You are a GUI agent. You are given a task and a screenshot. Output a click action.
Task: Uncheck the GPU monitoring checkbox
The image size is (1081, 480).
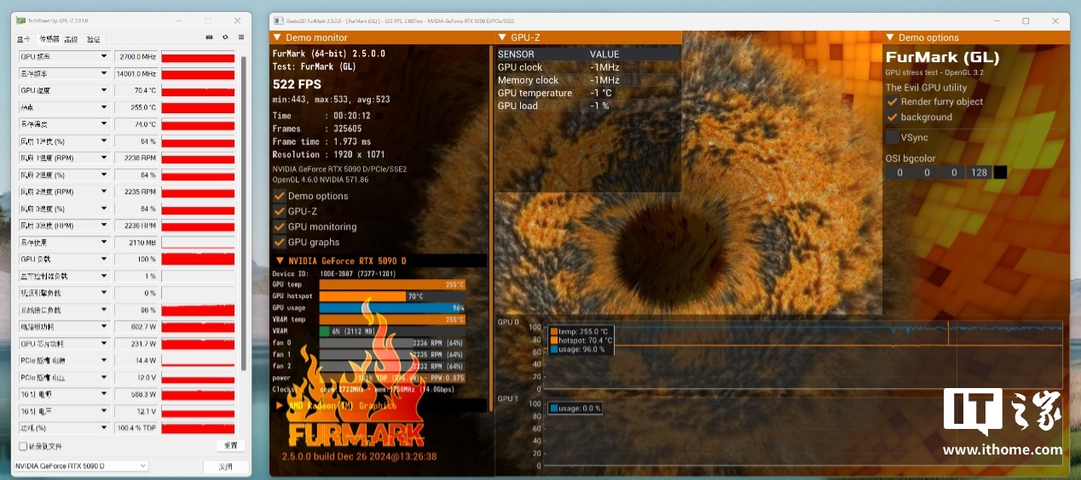click(279, 227)
